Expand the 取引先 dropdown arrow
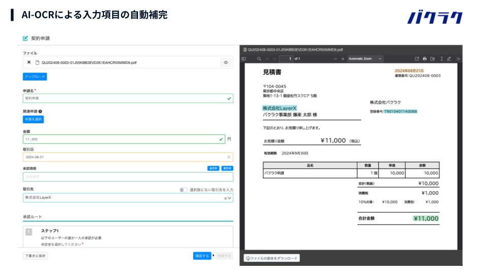487x274 pixels. point(230,198)
